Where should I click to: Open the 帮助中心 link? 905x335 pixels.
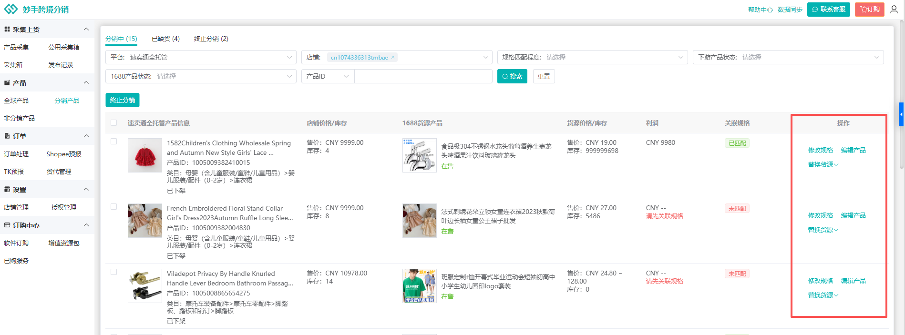[761, 10]
